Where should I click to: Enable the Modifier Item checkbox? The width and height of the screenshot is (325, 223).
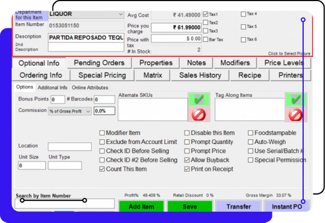[x=102, y=133]
